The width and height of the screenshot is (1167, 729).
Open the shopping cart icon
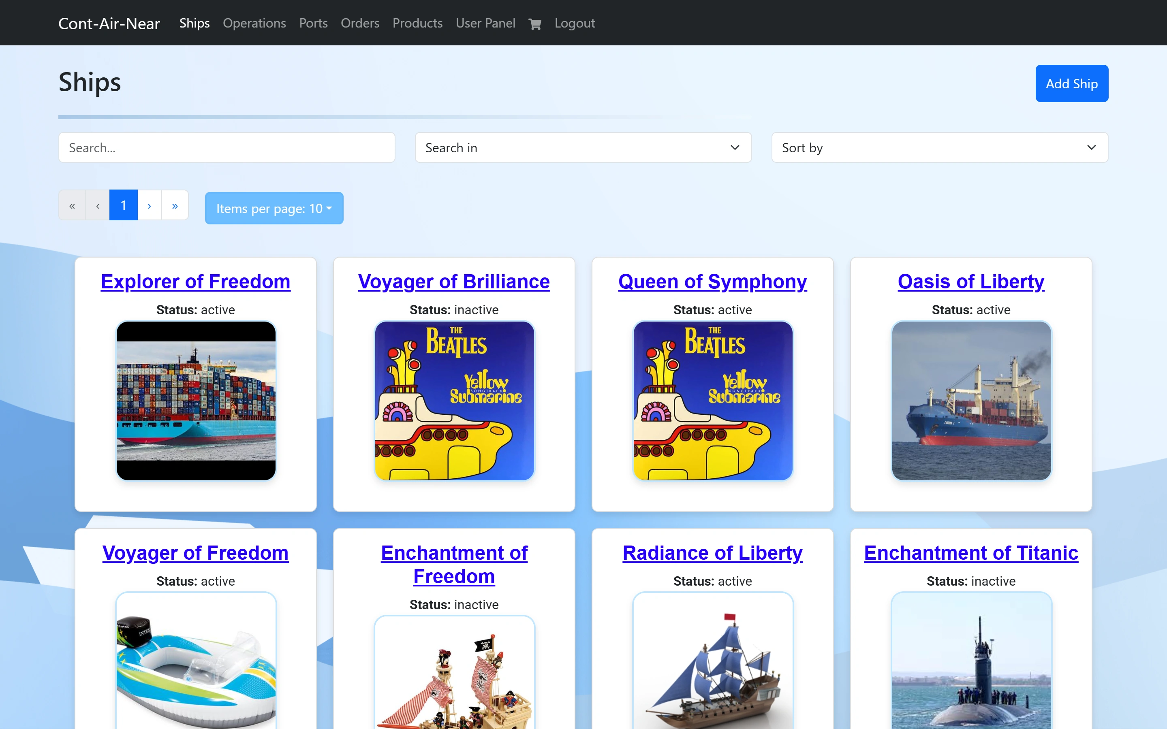pyautogui.click(x=535, y=23)
